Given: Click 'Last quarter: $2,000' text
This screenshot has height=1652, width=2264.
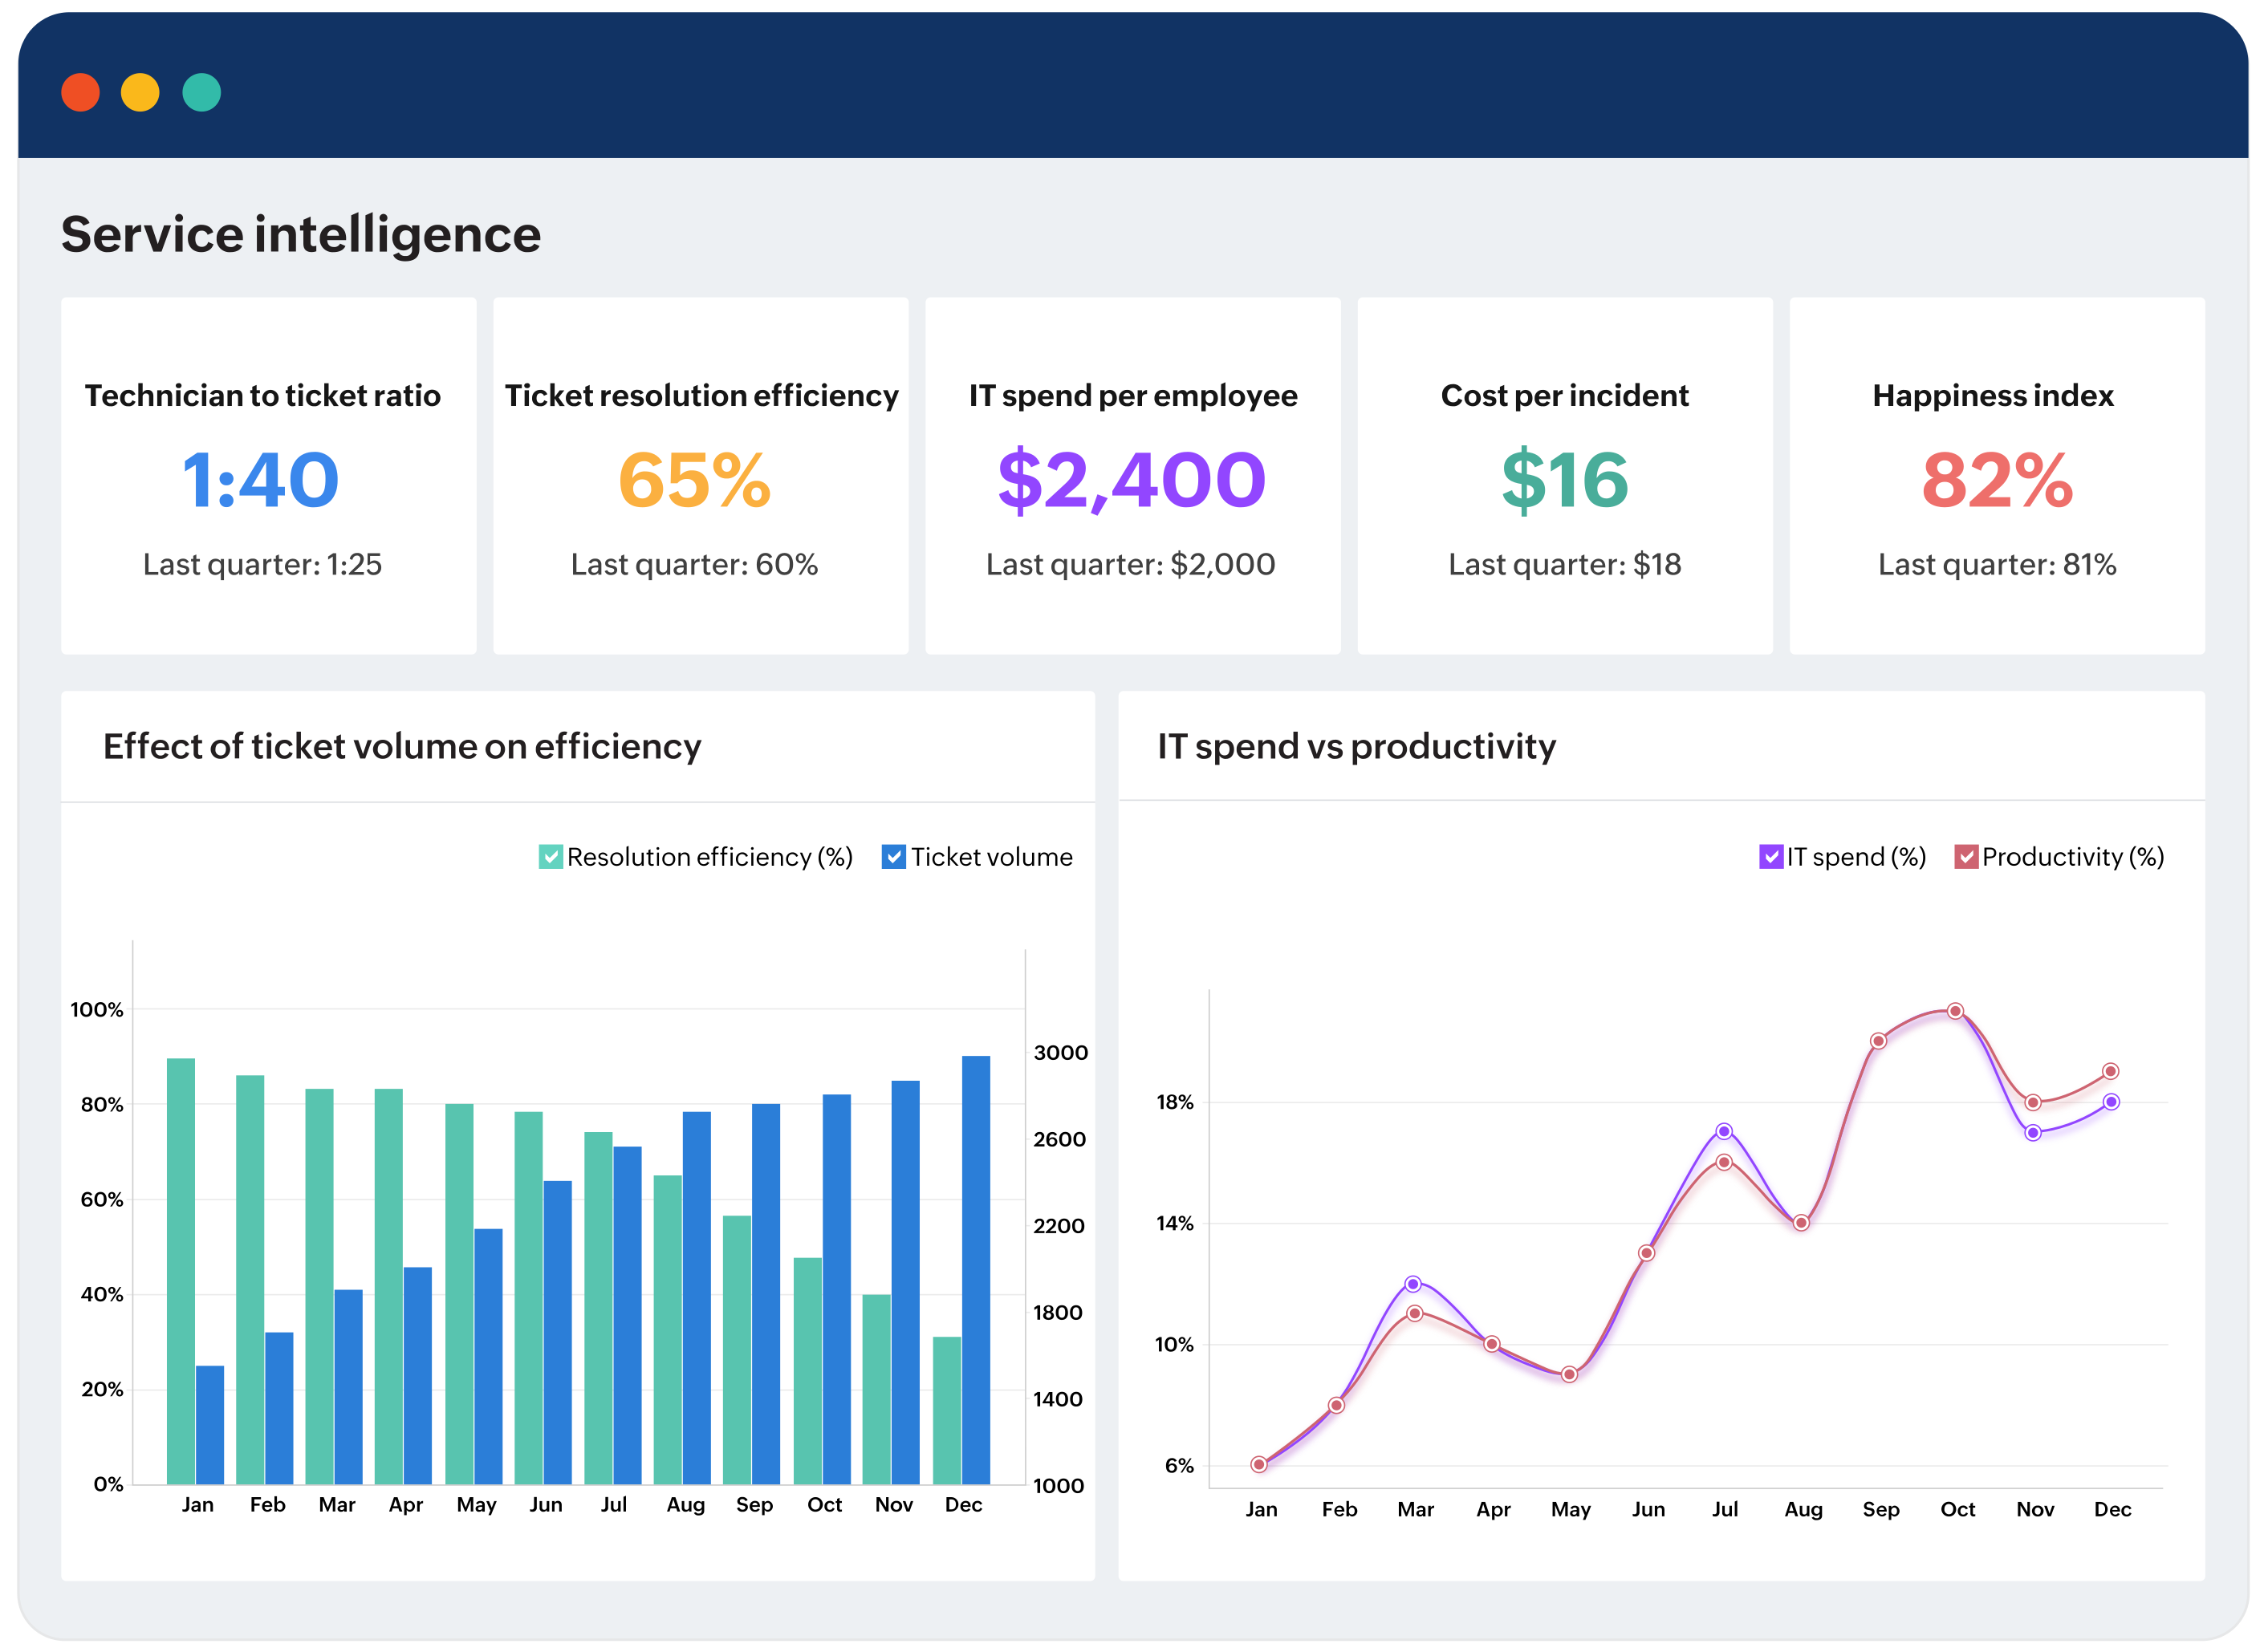Looking at the screenshot, I should [x=1130, y=564].
